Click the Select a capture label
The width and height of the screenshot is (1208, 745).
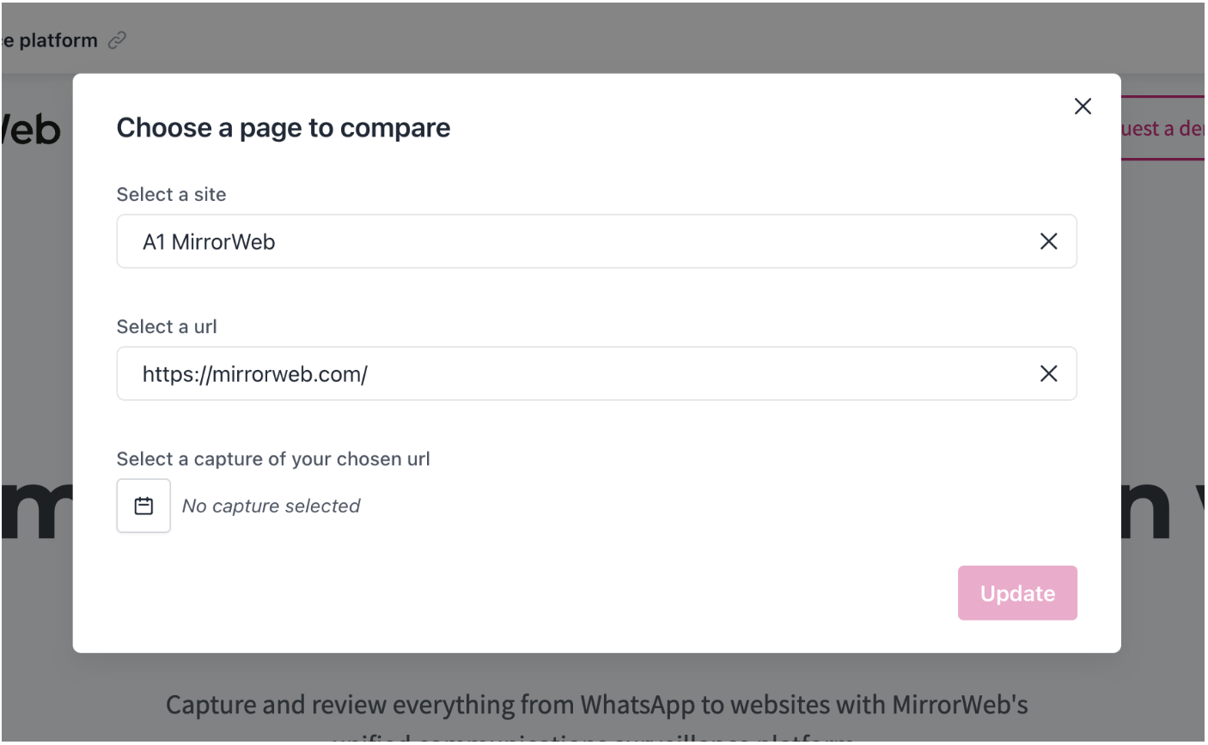point(273,459)
